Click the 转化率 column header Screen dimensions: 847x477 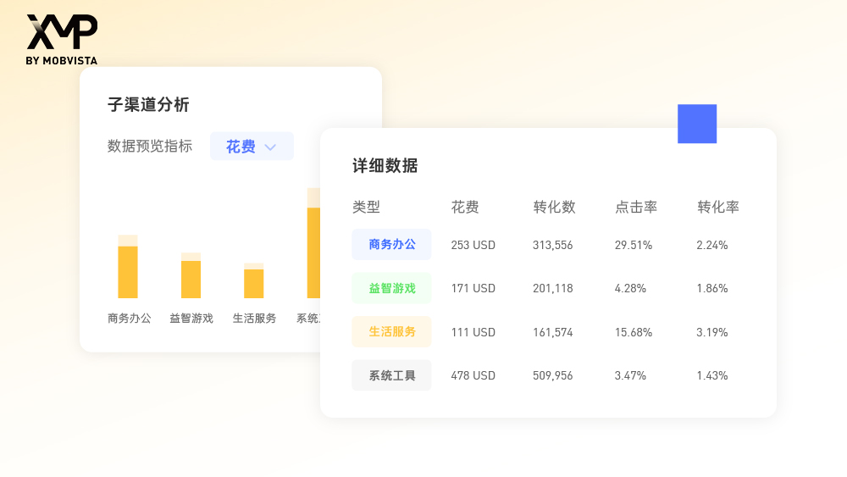coord(718,207)
